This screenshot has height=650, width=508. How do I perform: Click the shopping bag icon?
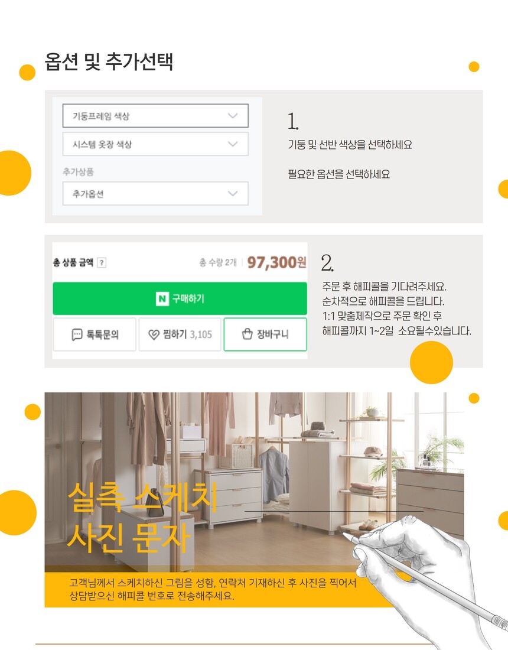[x=248, y=334]
